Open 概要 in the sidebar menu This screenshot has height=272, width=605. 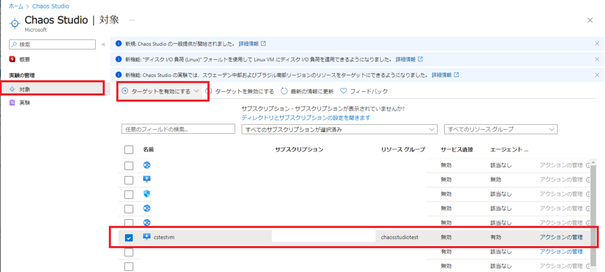25,59
